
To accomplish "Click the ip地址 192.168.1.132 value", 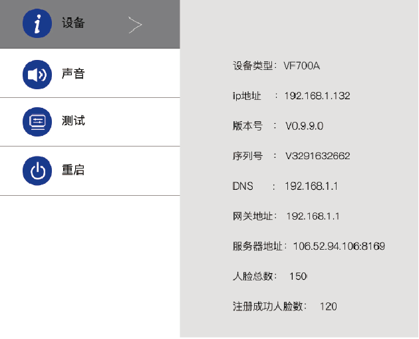I will [x=317, y=96].
